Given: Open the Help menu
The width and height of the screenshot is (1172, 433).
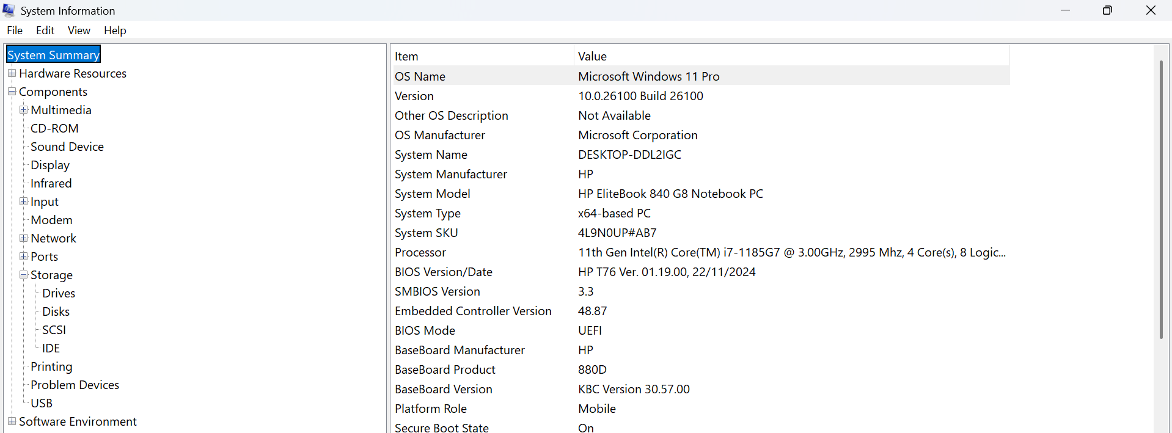Looking at the screenshot, I should click(115, 31).
